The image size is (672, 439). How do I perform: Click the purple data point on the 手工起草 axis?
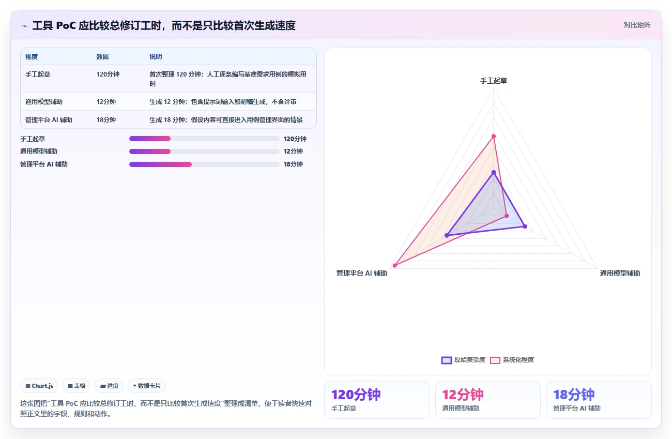[494, 172]
